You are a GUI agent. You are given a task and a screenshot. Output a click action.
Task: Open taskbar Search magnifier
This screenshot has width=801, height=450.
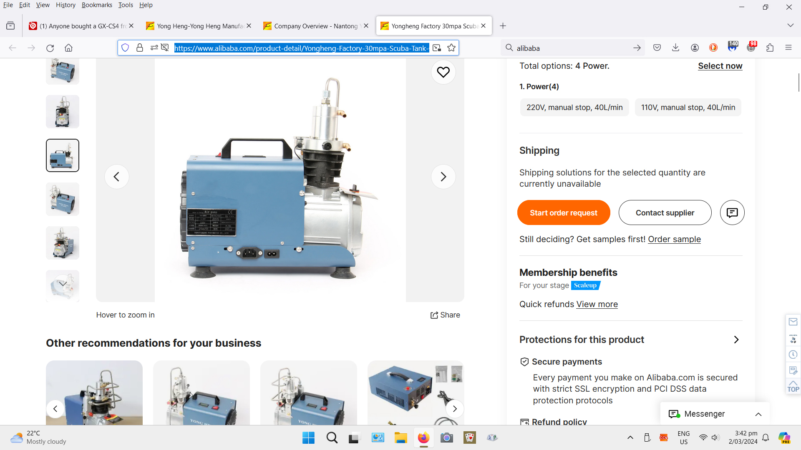click(x=332, y=438)
